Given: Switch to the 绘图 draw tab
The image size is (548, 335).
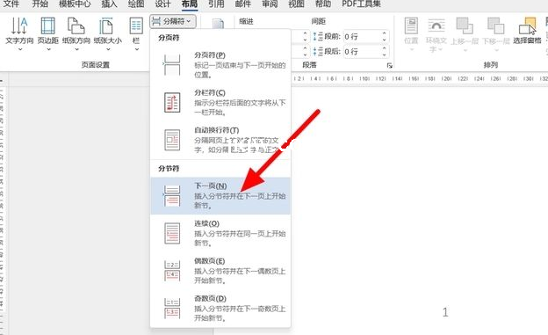Looking at the screenshot, I should click(136, 4).
